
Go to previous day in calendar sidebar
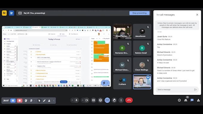97,38
